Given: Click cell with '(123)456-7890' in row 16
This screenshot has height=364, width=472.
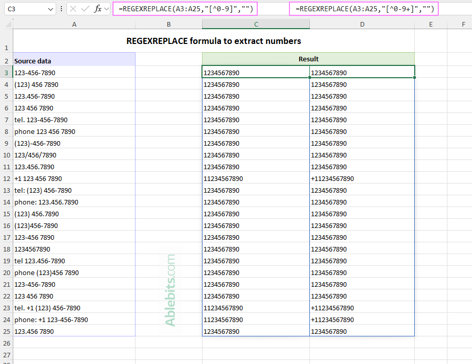Looking at the screenshot, I should click(x=74, y=225).
